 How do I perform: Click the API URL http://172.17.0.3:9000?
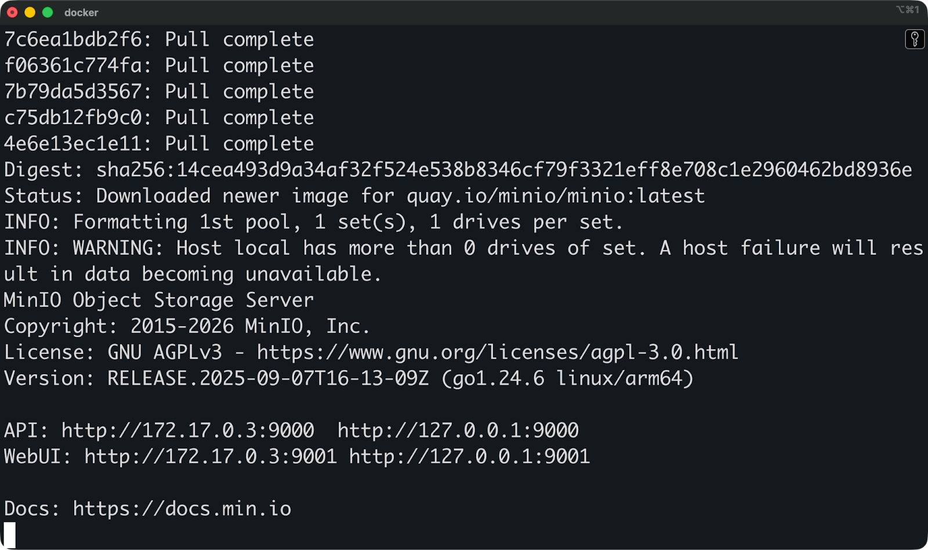(x=187, y=430)
